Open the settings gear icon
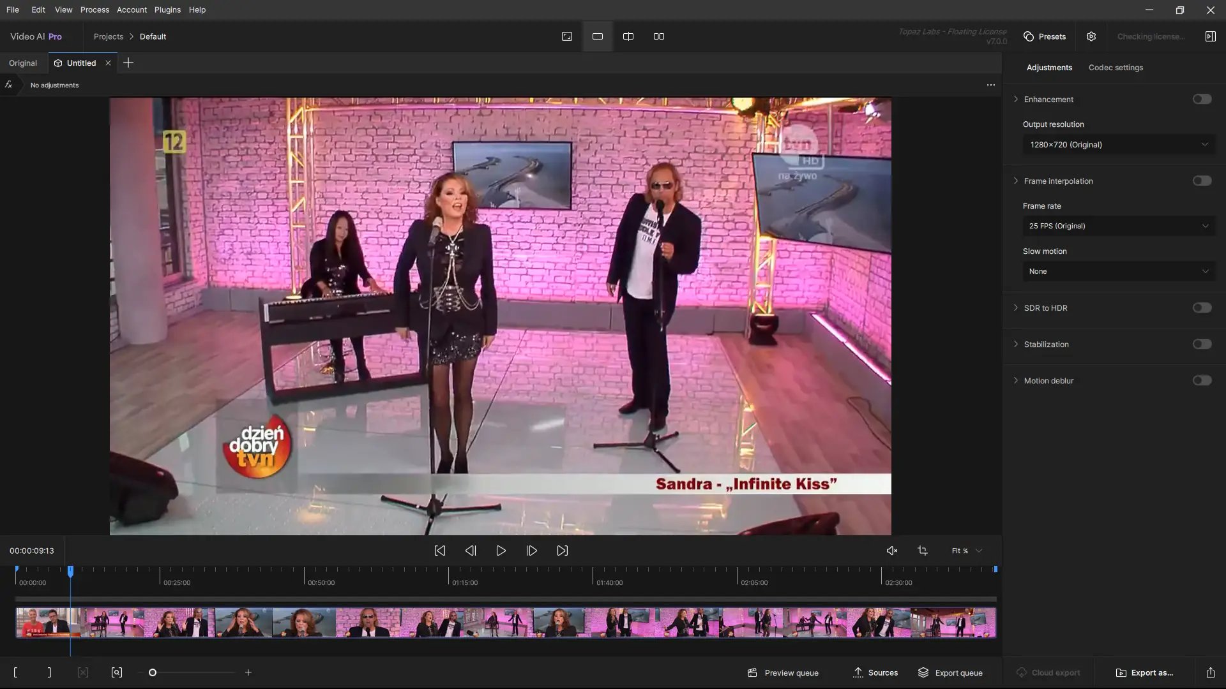Screen dimensions: 1226x689 tap(1091, 36)
